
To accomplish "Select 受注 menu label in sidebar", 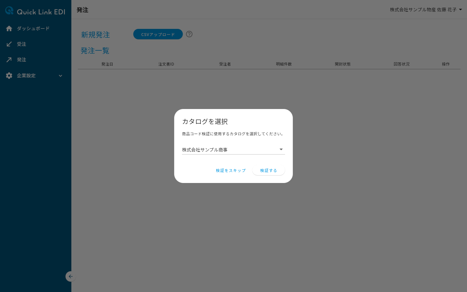I will (21, 44).
